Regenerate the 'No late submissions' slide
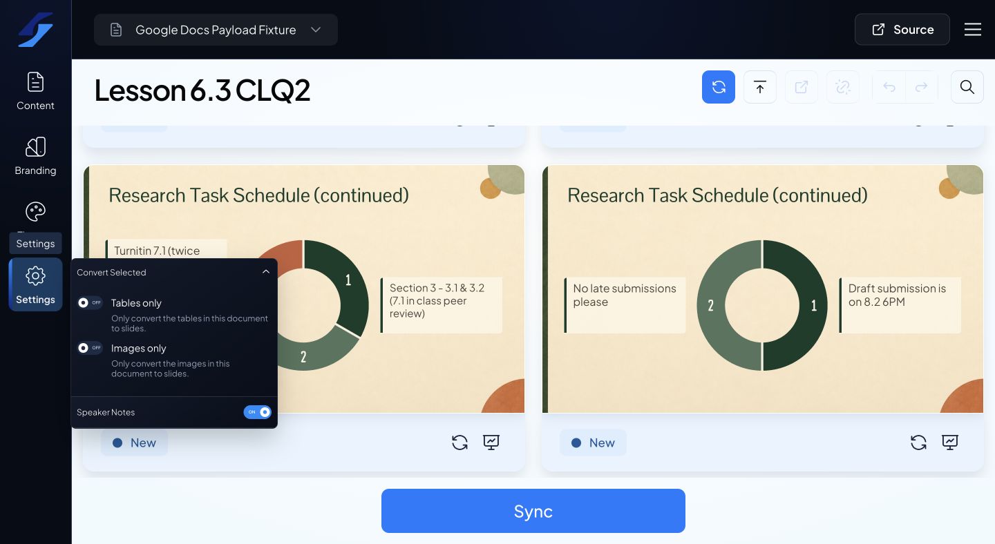The width and height of the screenshot is (995, 544). (918, 443)
